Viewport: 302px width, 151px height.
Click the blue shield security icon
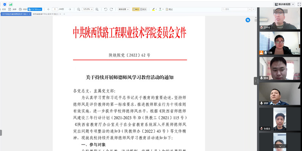[5, 4]
